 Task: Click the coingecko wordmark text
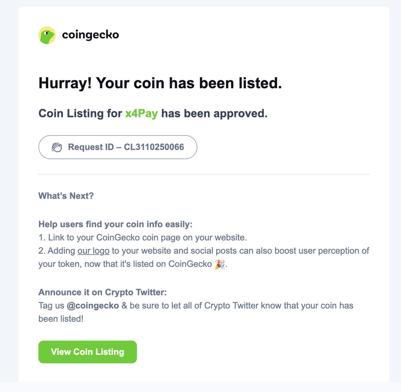pyautogui.click(x=91, y=35)
